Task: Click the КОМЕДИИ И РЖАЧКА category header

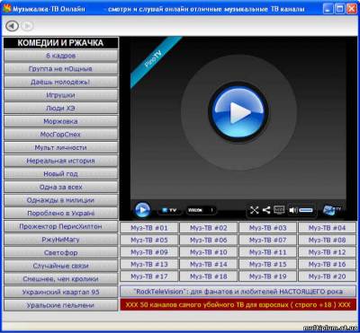Action: pos(61,43)
